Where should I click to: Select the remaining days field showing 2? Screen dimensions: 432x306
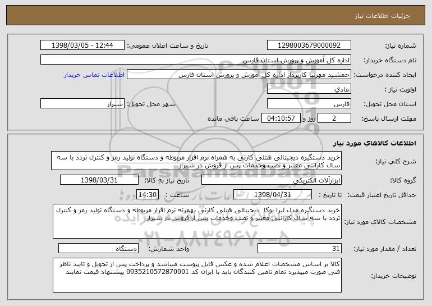tap(334, 118)
